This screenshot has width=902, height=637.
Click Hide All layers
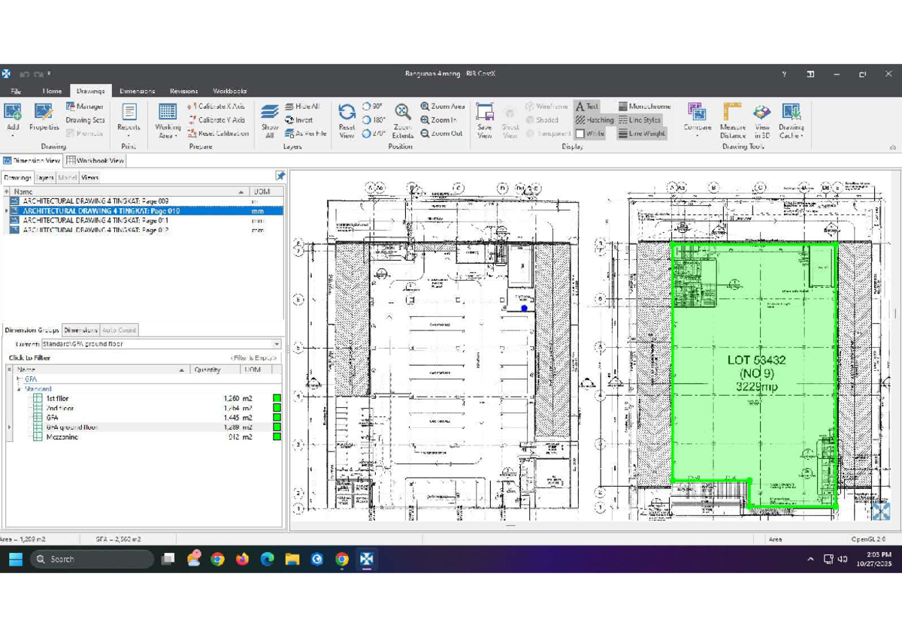302,107
